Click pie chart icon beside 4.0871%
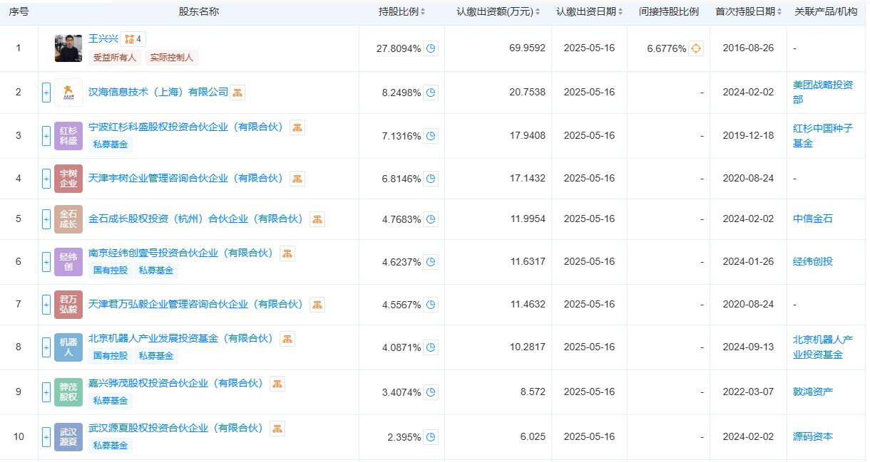870x462 pixels. [431, 347]
